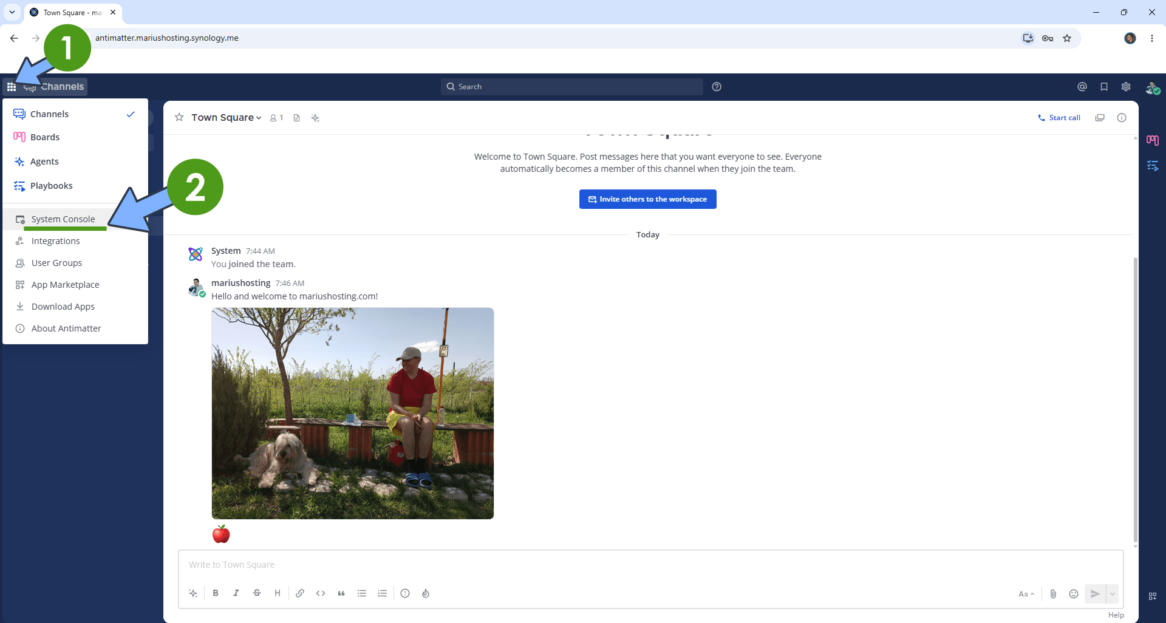The width and height of the screenshot is (1166, 623).
Task: Open the product switcher grid icon
Action: click(x=12, y=87)
